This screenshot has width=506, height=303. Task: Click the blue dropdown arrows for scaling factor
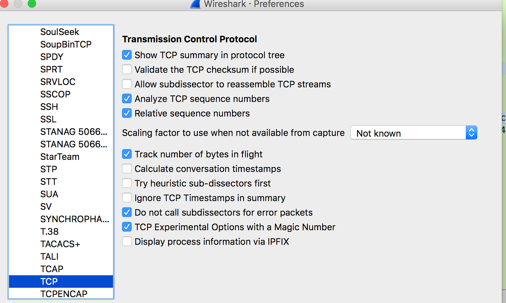pyautogui.click(x=471, y=133)
